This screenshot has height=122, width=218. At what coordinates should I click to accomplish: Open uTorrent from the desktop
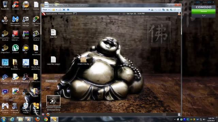15,49
